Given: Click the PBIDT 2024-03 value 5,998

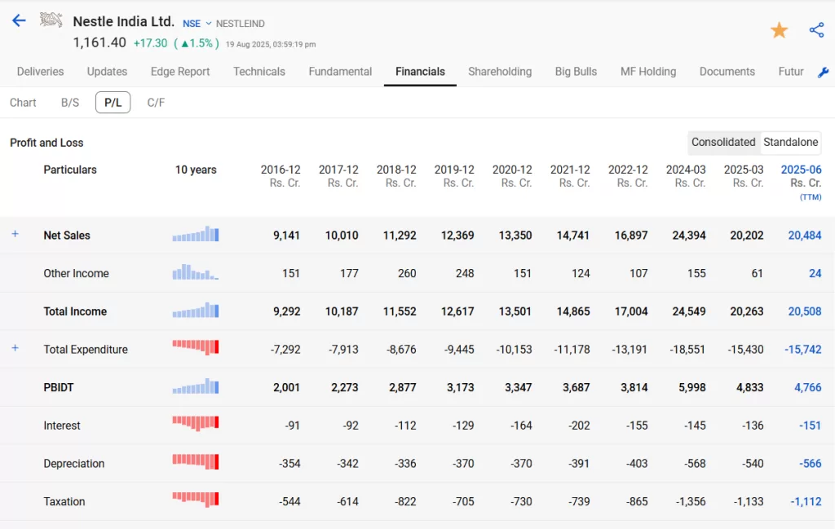Looking at the screenshot, I should [x=692, y=387].
